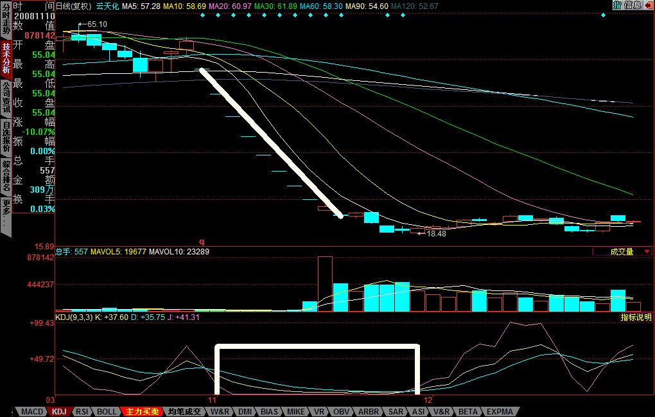Viewport: 655px width, 417px height.
Task: Switch to the MACD indicator tab
Action: coord(32,411)
